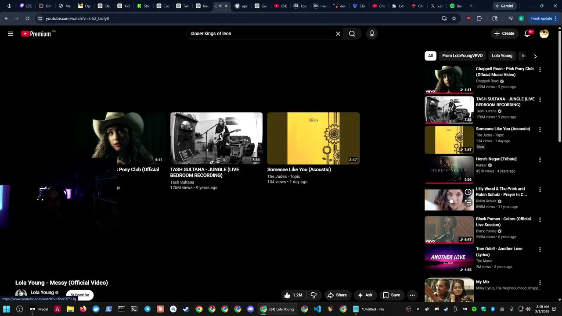Image resolution: width=562 pixels, height=316 pixels.
Task: Play Pink Pony Club end screen thumbnail
Action: [x=119, y=138]
